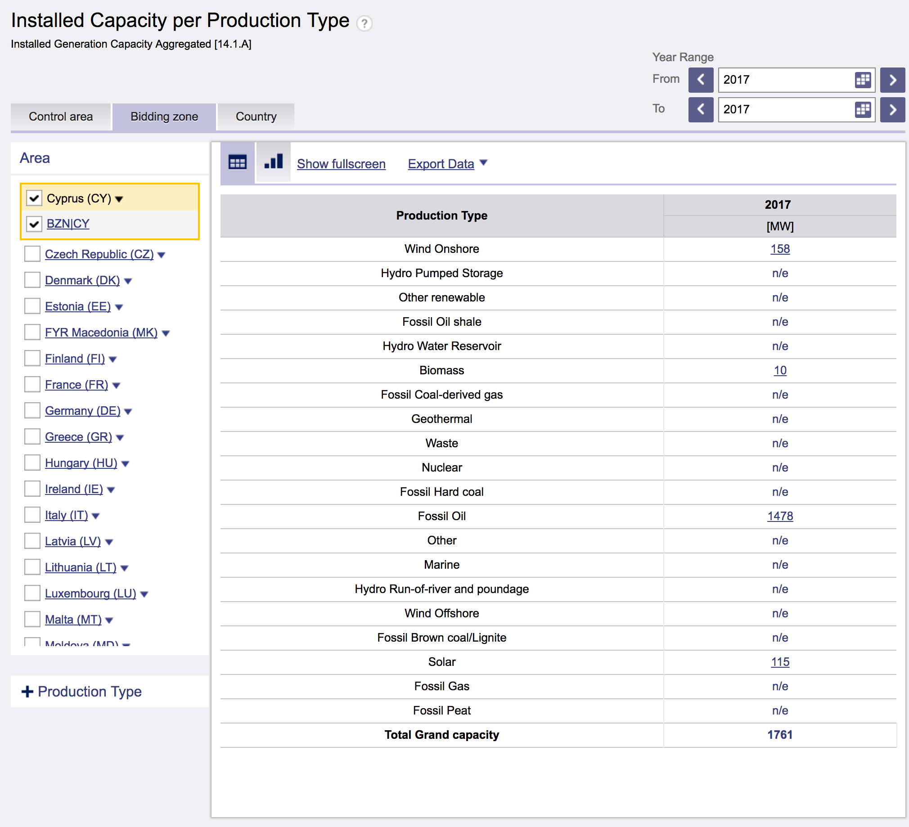Go to previous To year

pyautogui.click(x=700, y=110)
